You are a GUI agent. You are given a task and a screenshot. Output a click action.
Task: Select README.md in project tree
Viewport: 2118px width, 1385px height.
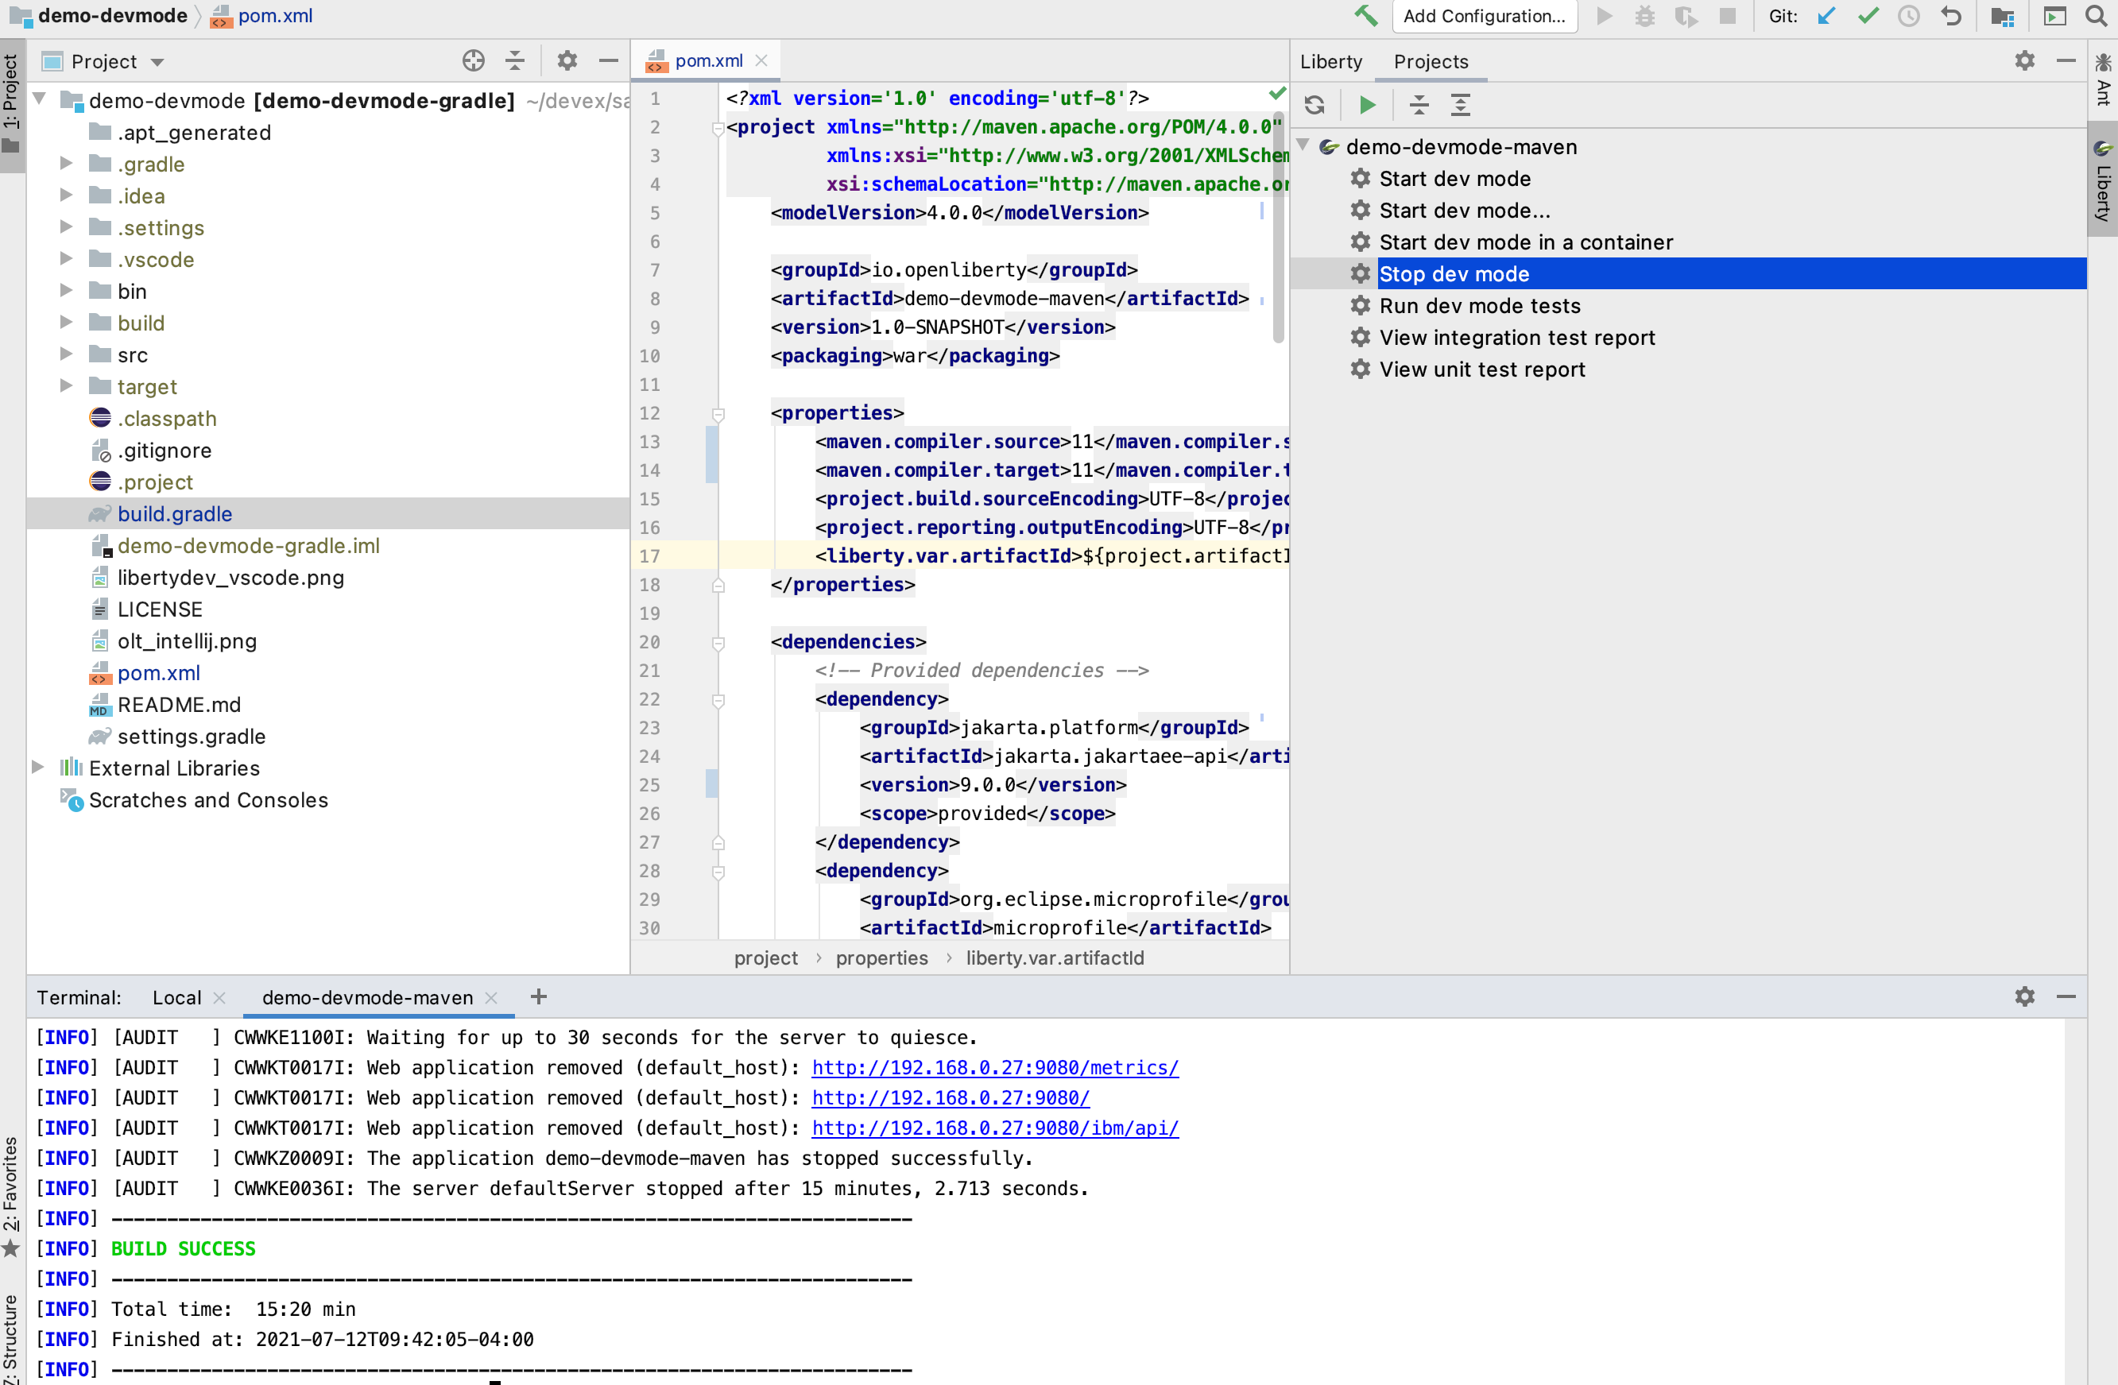tap(179, 706)
